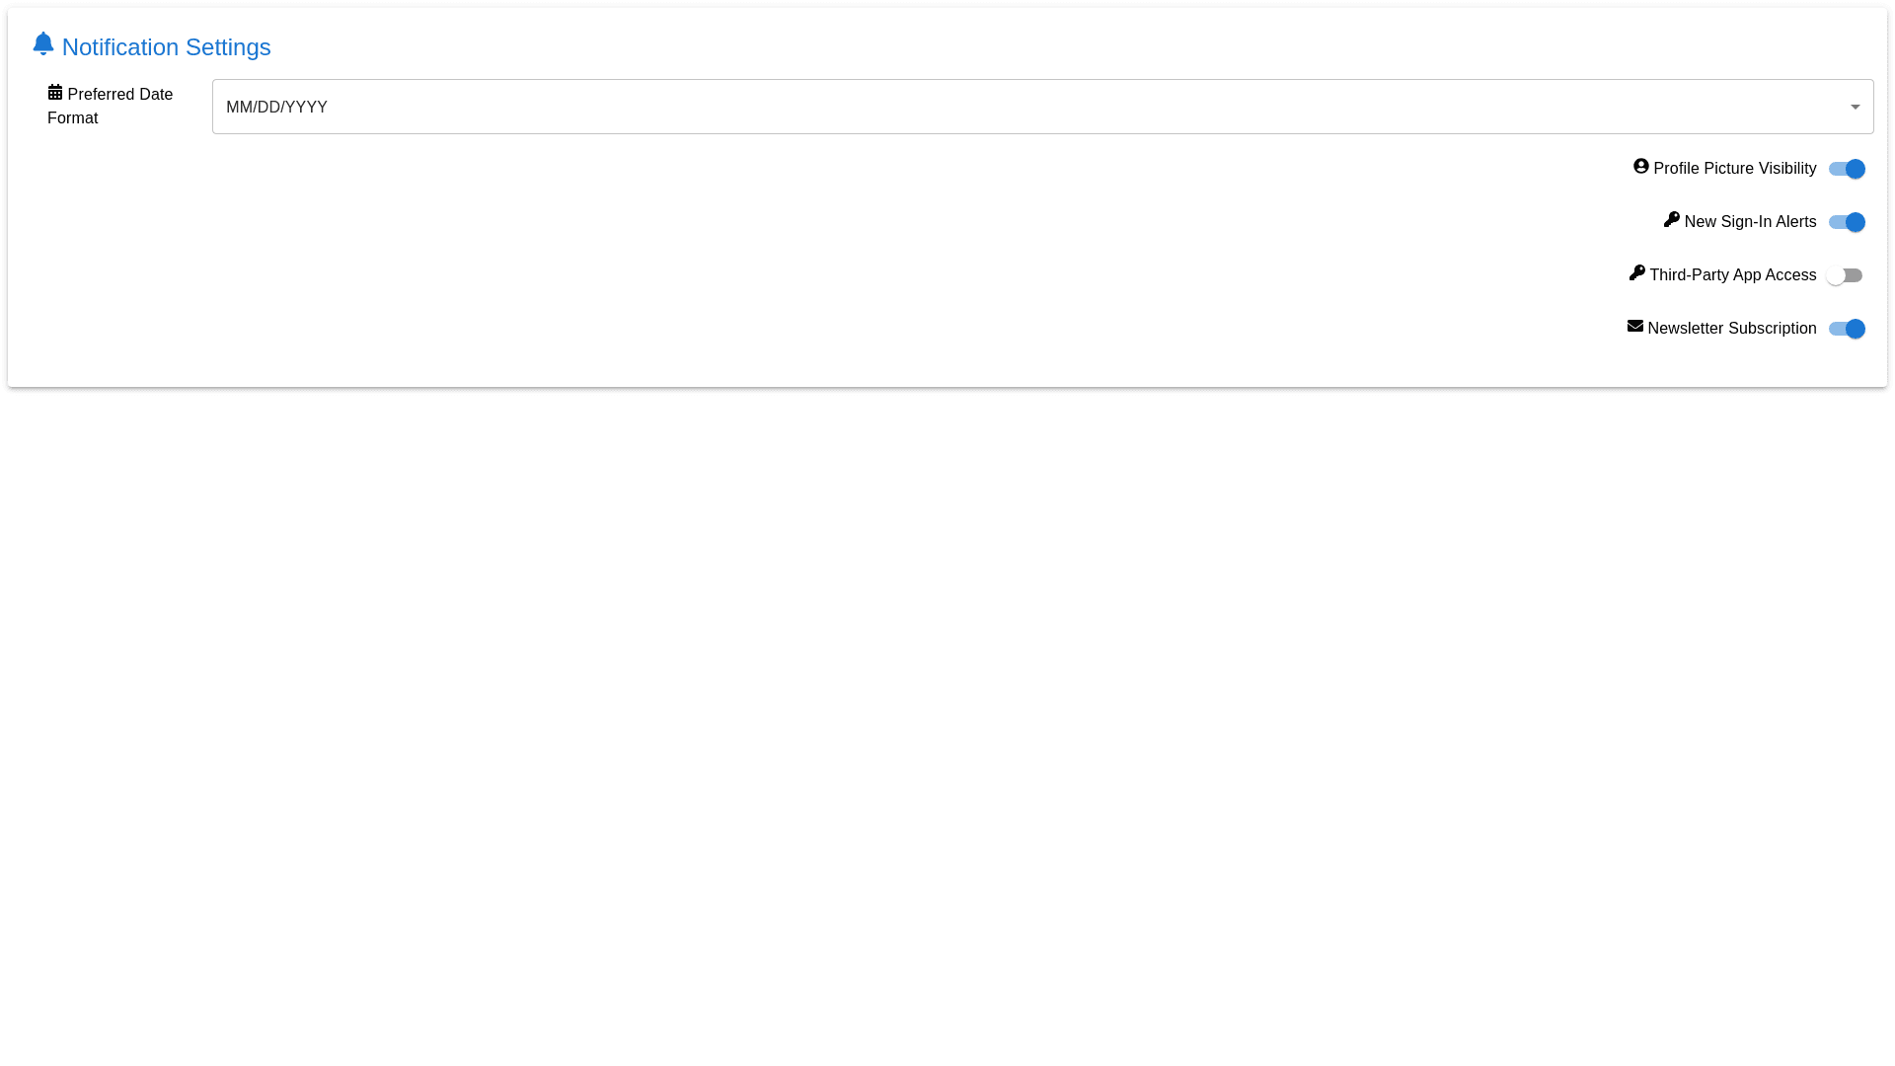Click the bell icon beside Notification Settings

click(42, 43)
